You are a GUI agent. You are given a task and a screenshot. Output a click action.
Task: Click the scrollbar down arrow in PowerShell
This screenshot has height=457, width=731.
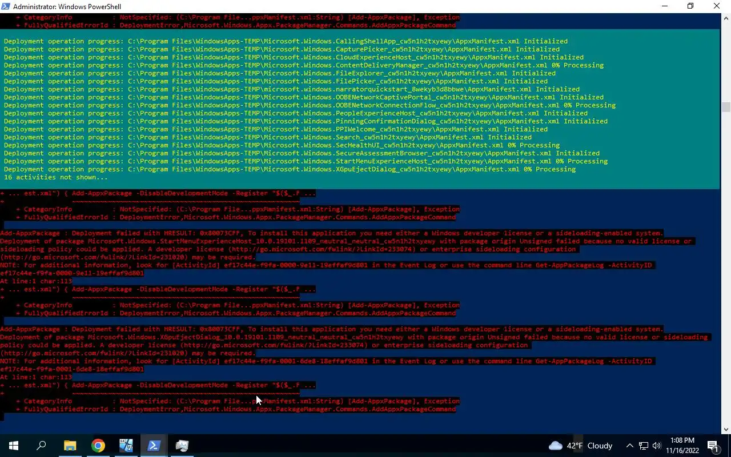(x=726, y=430)
